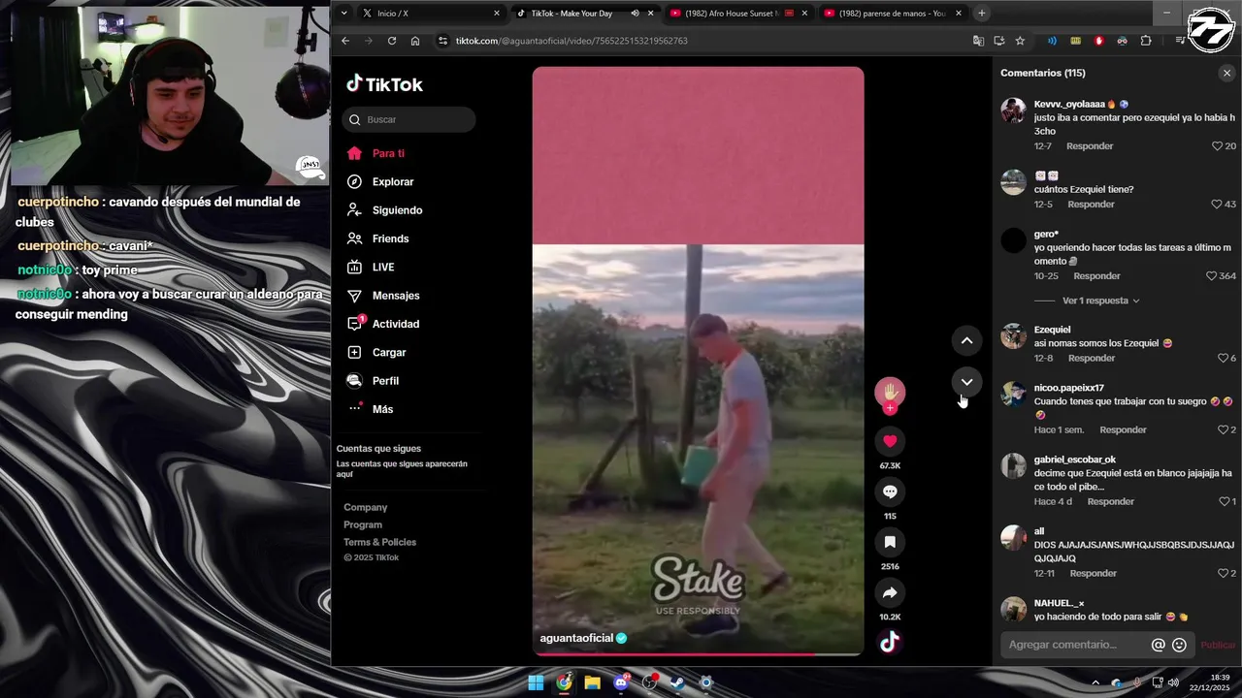
Task: Like Ezequiel's comment
Action: tap(1224, 358)
